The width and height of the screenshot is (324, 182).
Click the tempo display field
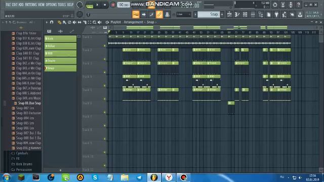pos(124,5)
